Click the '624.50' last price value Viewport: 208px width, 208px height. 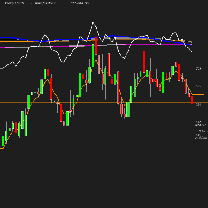200,125
